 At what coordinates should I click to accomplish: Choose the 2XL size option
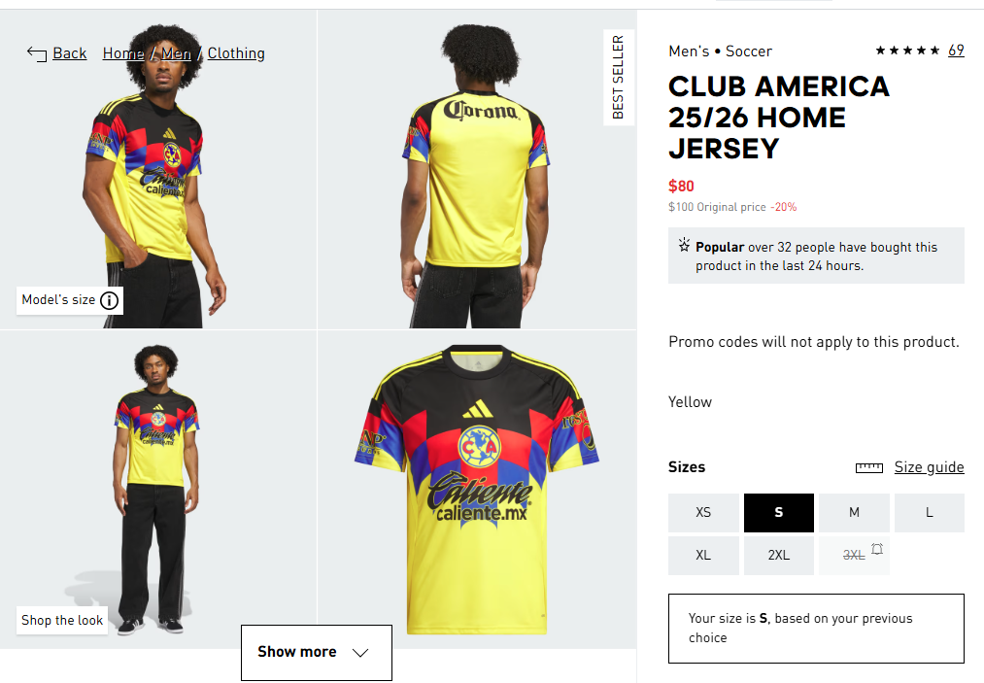tap(779, 556)
